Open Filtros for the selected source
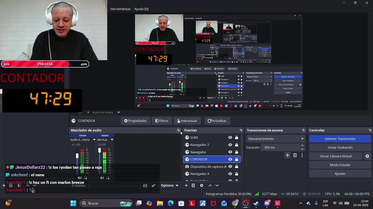Screen dimensions: 373x209 point(162,121)
